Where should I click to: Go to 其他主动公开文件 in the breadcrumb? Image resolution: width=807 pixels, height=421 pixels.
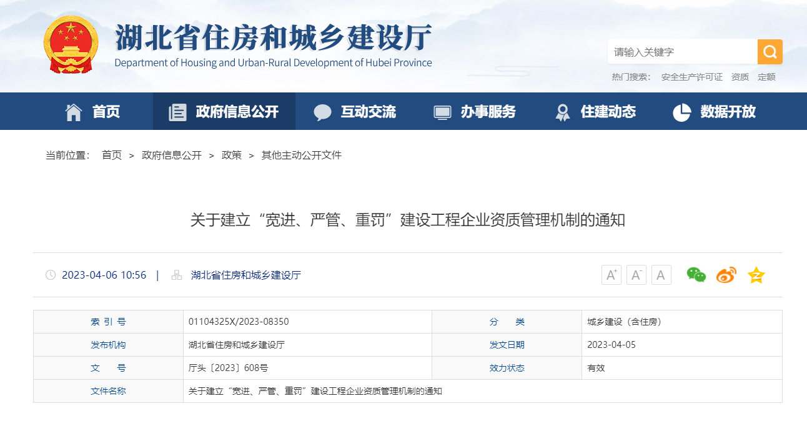pos(302,155)
